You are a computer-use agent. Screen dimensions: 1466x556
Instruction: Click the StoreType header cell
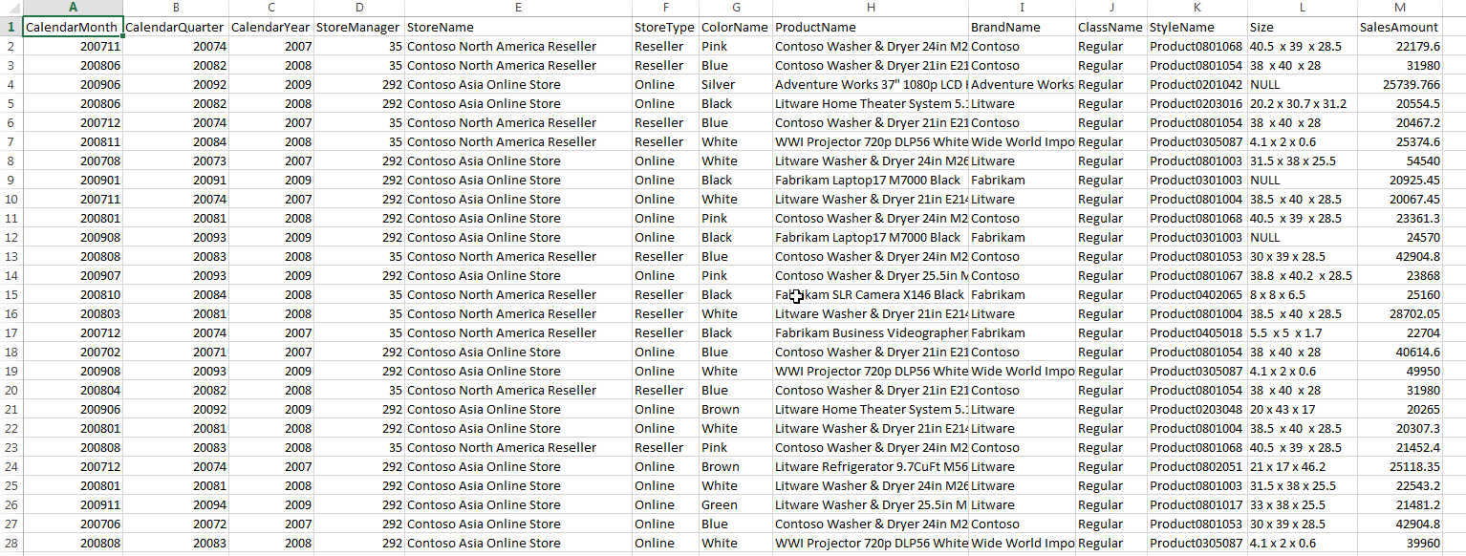664,27
